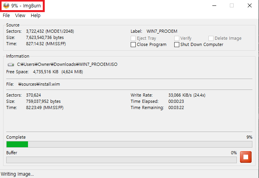Click the 0% Buffer percentage label
The image size is (259, 178).
tap(234, 153)
